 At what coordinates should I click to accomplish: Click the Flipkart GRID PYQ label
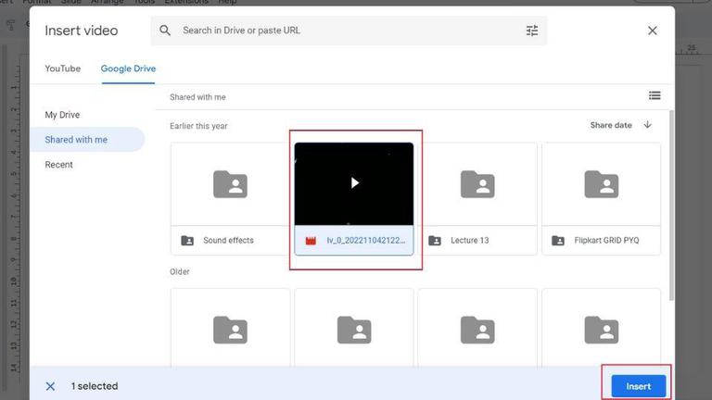pyautogui.click(x=606, y=241)
